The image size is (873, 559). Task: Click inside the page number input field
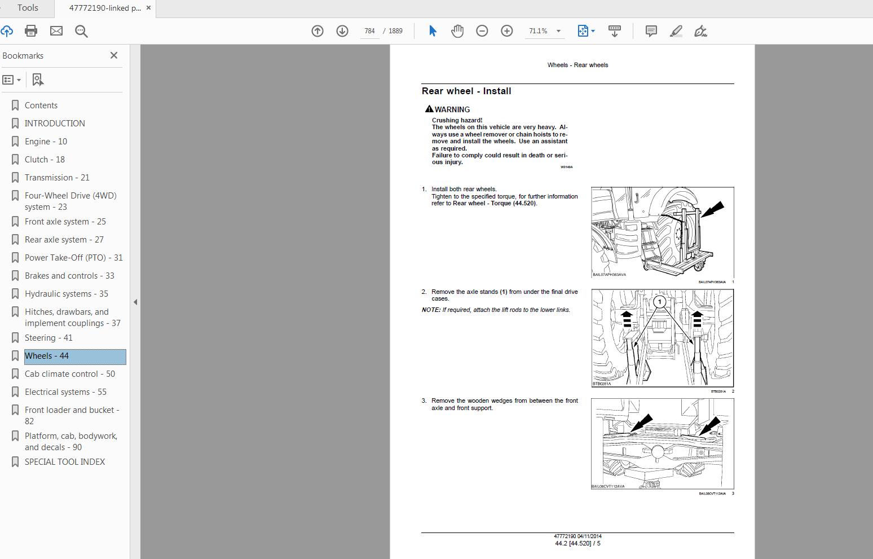tap(369, 31)
